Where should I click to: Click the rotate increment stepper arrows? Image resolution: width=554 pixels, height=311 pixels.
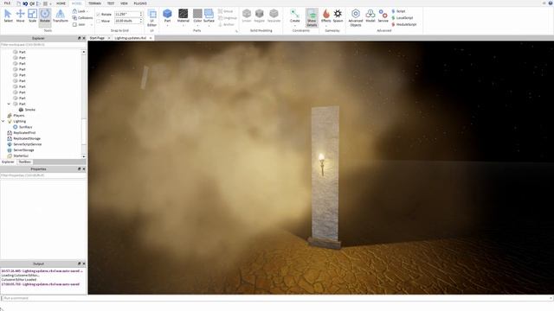tap(141, 15)
